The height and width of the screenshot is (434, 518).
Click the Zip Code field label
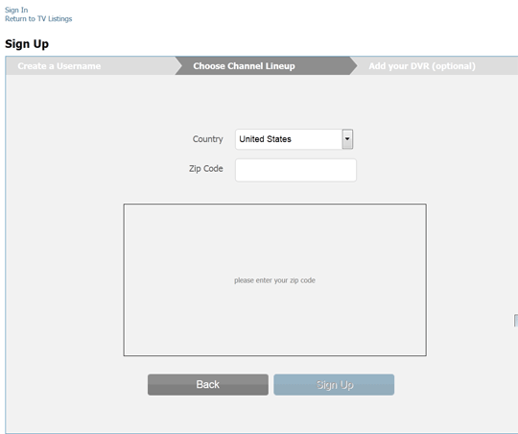206,168
